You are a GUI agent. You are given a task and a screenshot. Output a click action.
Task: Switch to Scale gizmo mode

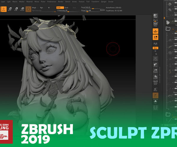pos(16,9)
